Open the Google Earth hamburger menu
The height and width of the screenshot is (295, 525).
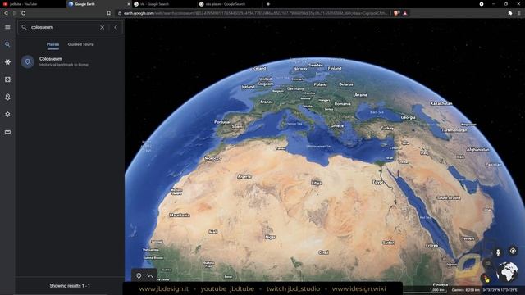[x=7, y=27]
